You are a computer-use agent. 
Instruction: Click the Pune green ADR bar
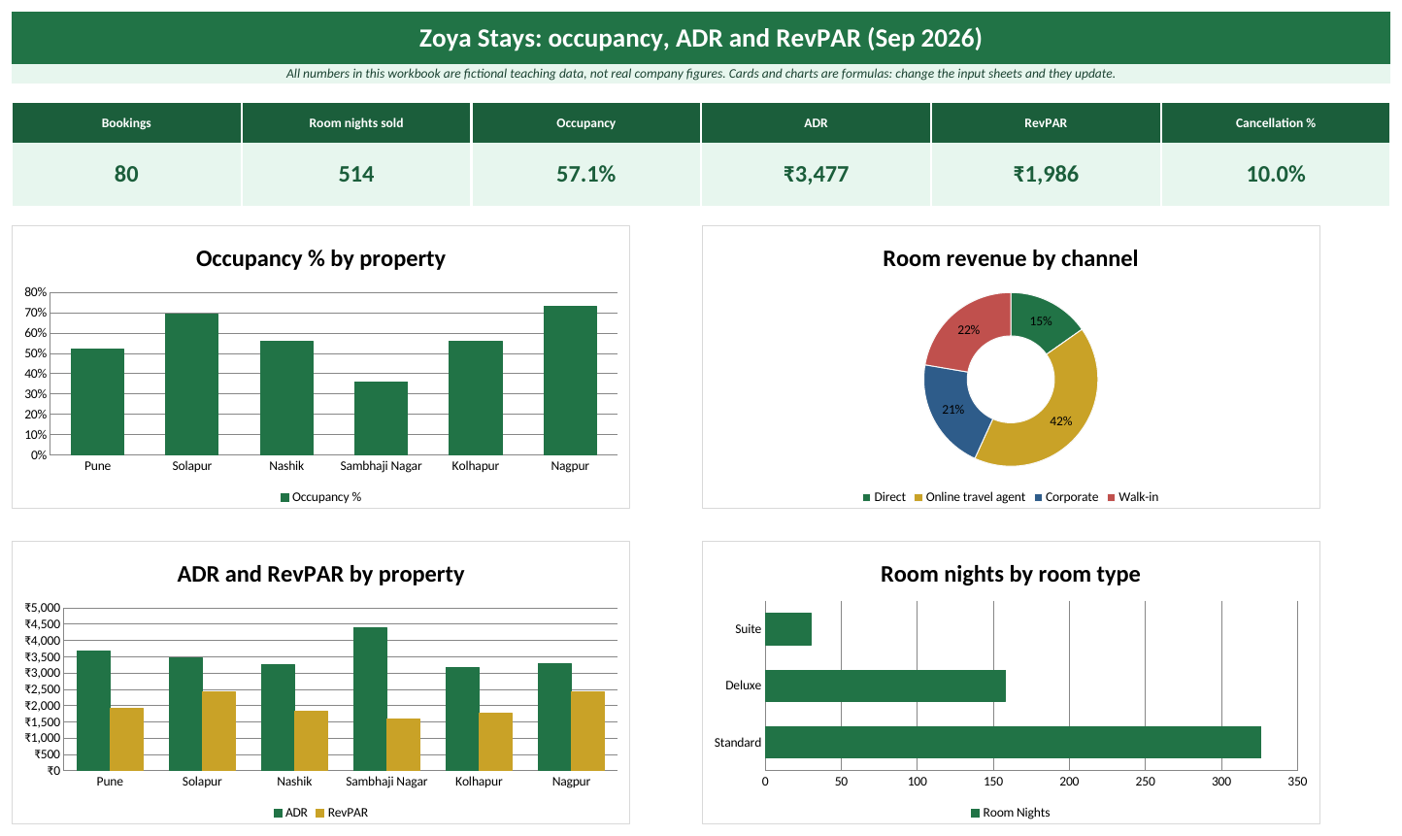pos(93,711)
